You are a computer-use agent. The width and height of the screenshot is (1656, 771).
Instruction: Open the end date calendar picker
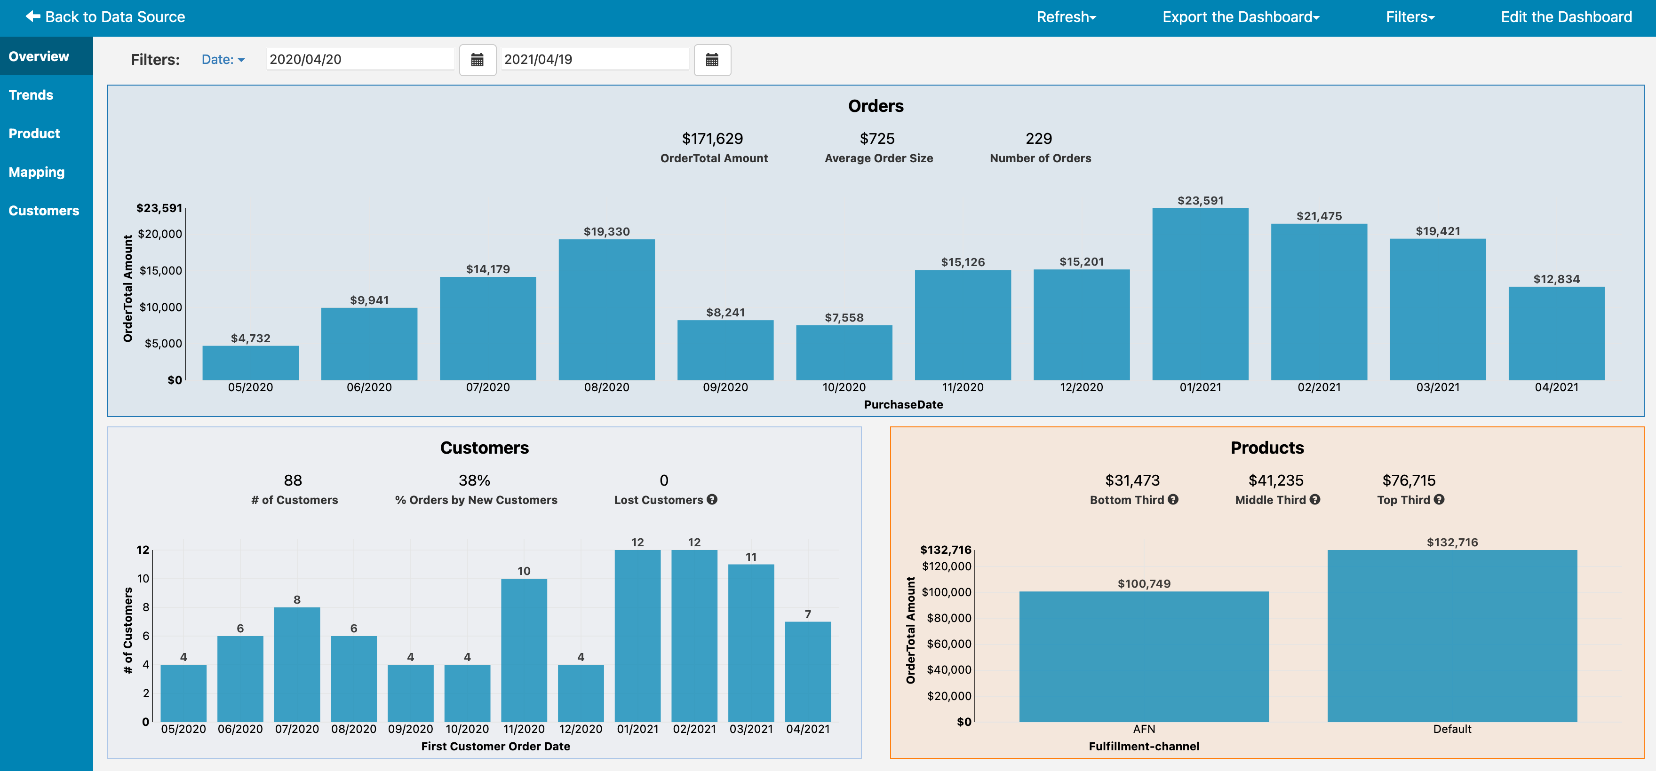click(x=712, y=60)
